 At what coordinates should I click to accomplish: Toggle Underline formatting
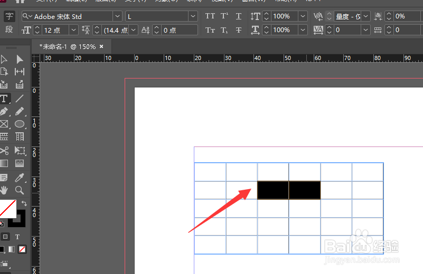click(x=239, y=16)
